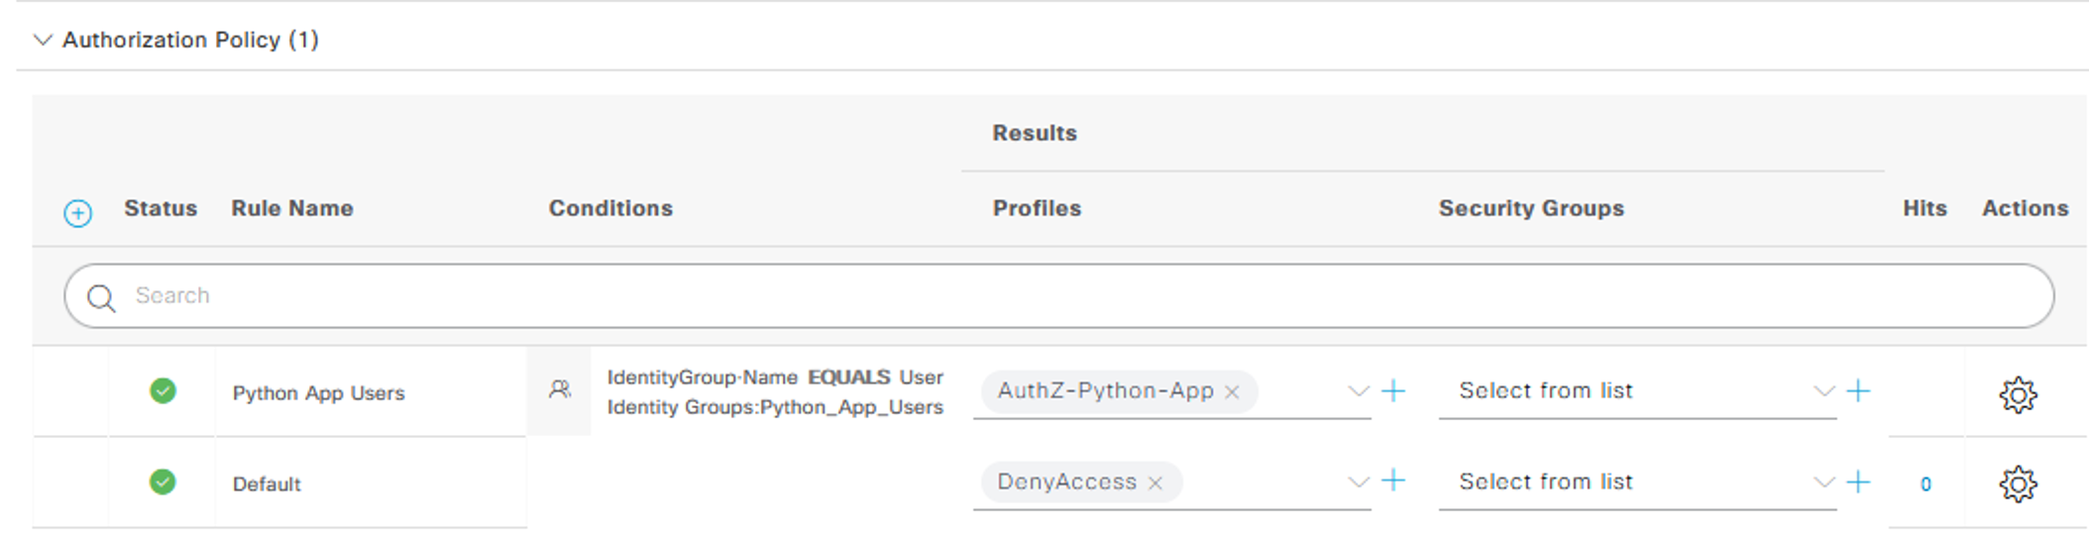The height and width of the screenshot is (535, 2089).
Task: Add security group plus for Default rule
Action: (1858, 481)
